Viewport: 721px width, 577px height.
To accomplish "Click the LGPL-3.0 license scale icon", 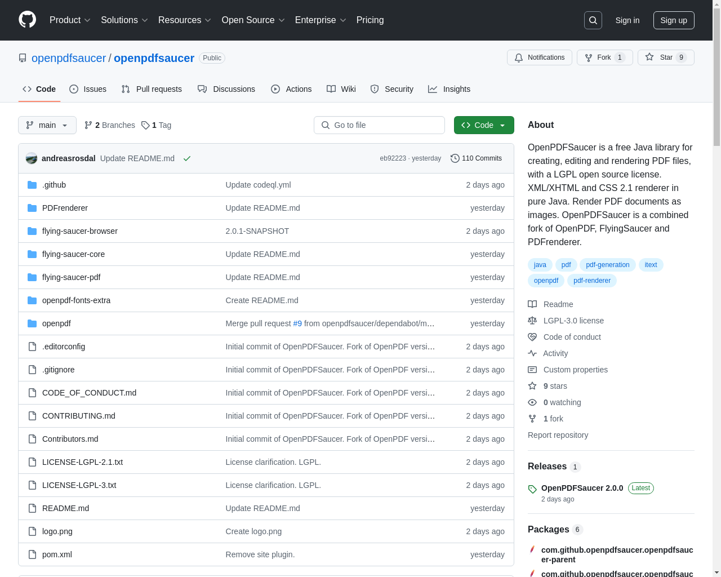I will point(532,321).
